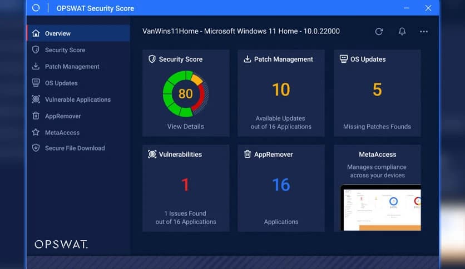Viewport: 465px width, 269px height.
Task: Click monitor icon on the OS Updates card
Action: point(343,59)
